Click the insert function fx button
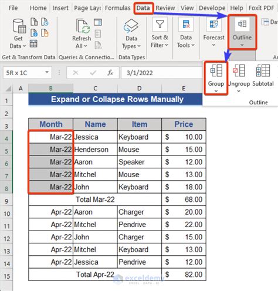Viewport: 278px width, 291px height. (x=110, y=73)
